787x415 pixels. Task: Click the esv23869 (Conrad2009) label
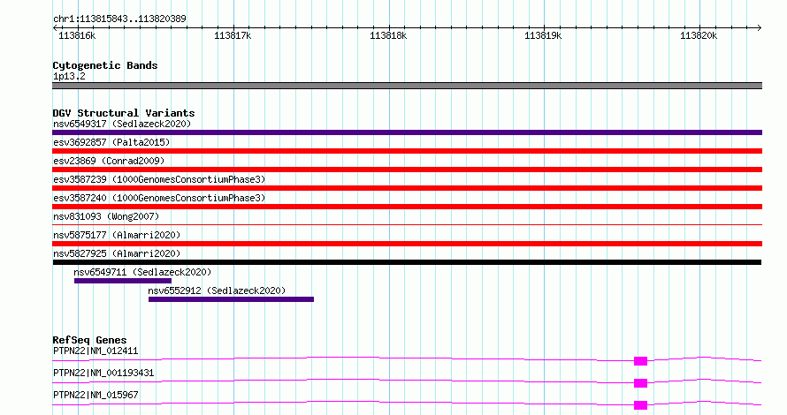[109, 161]
